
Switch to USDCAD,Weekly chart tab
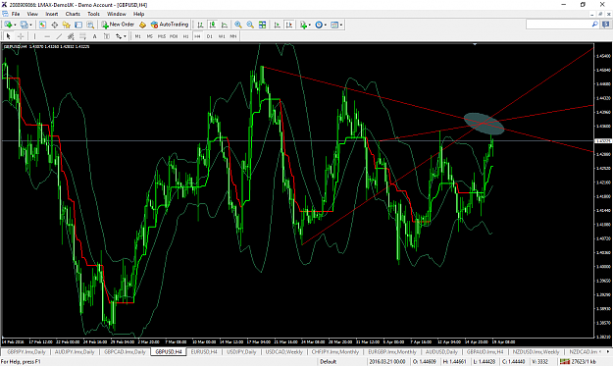[x=283, y=352]
